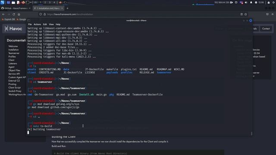Open the Pivoting documentation link
Screen dimensions: 276x155
pyautogui.click(x=13, y=84)
